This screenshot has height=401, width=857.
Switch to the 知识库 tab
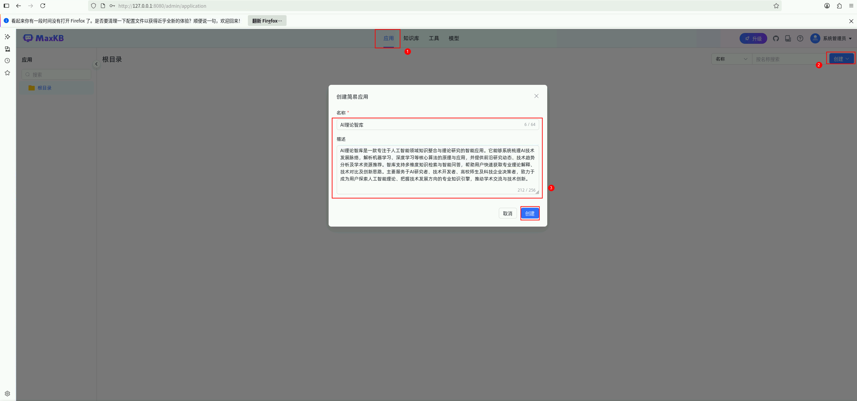coord(411,38)
